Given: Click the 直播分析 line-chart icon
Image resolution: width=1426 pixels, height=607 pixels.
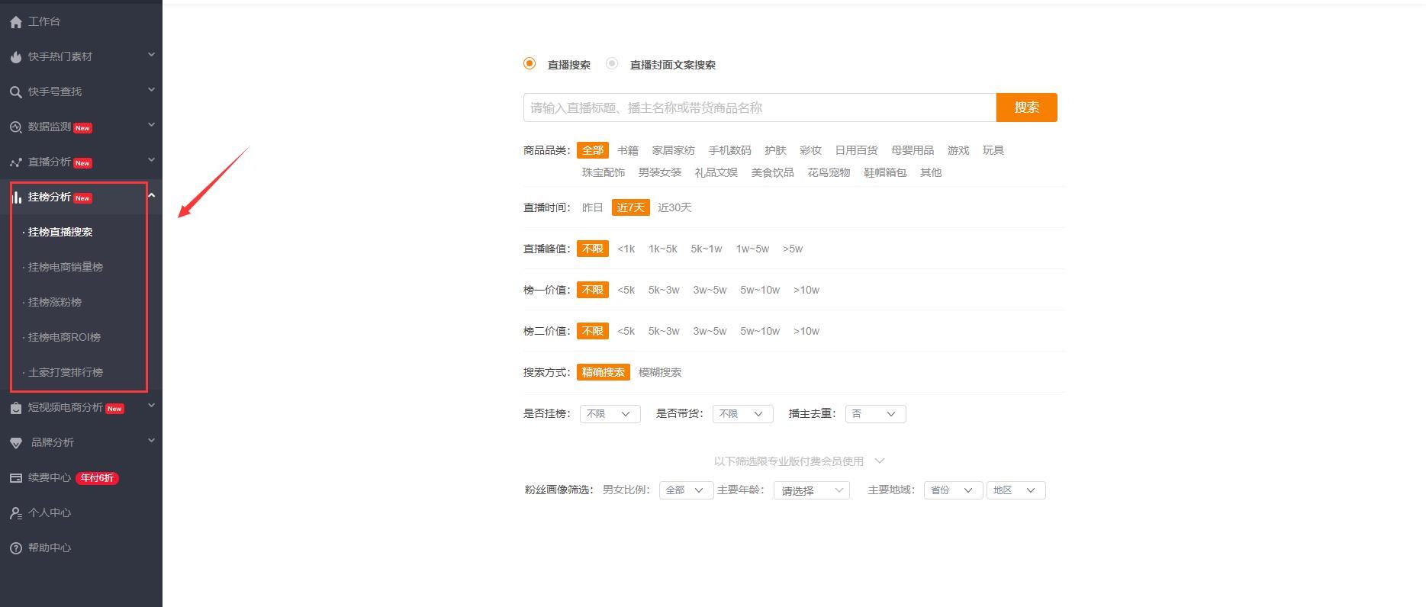Looking at the screenshot, I should (x=16, y=162).
